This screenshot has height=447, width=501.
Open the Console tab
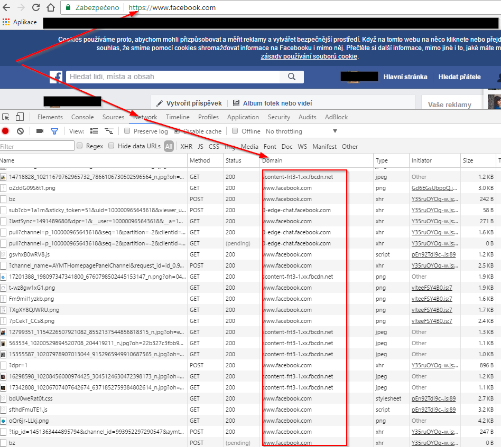(82, 117)
